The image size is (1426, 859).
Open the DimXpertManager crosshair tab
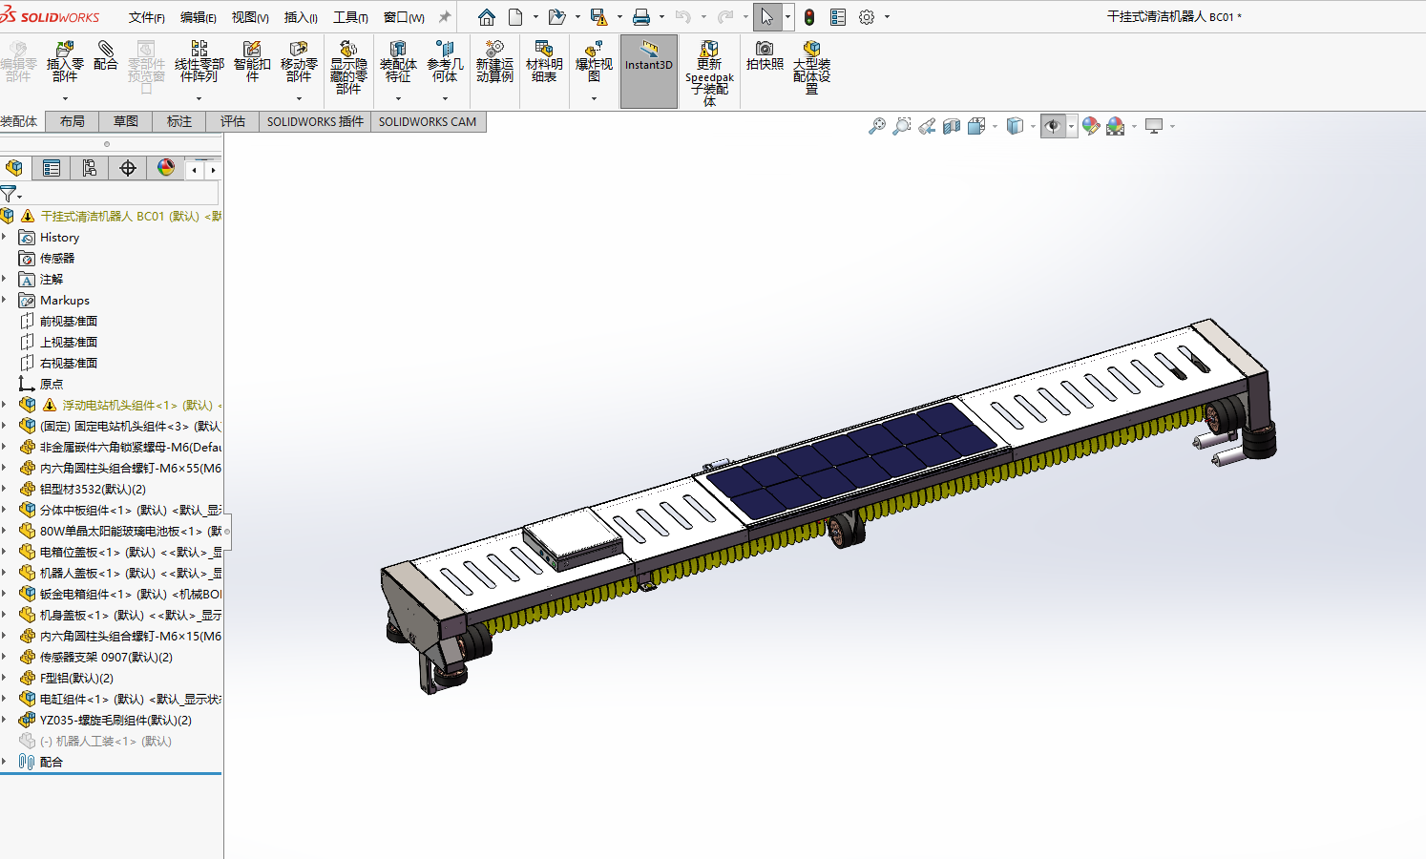[127, 168]
